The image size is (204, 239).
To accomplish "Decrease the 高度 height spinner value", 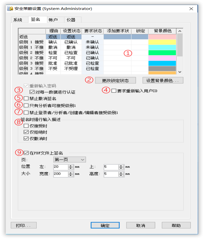I will (x=121, y=175).
